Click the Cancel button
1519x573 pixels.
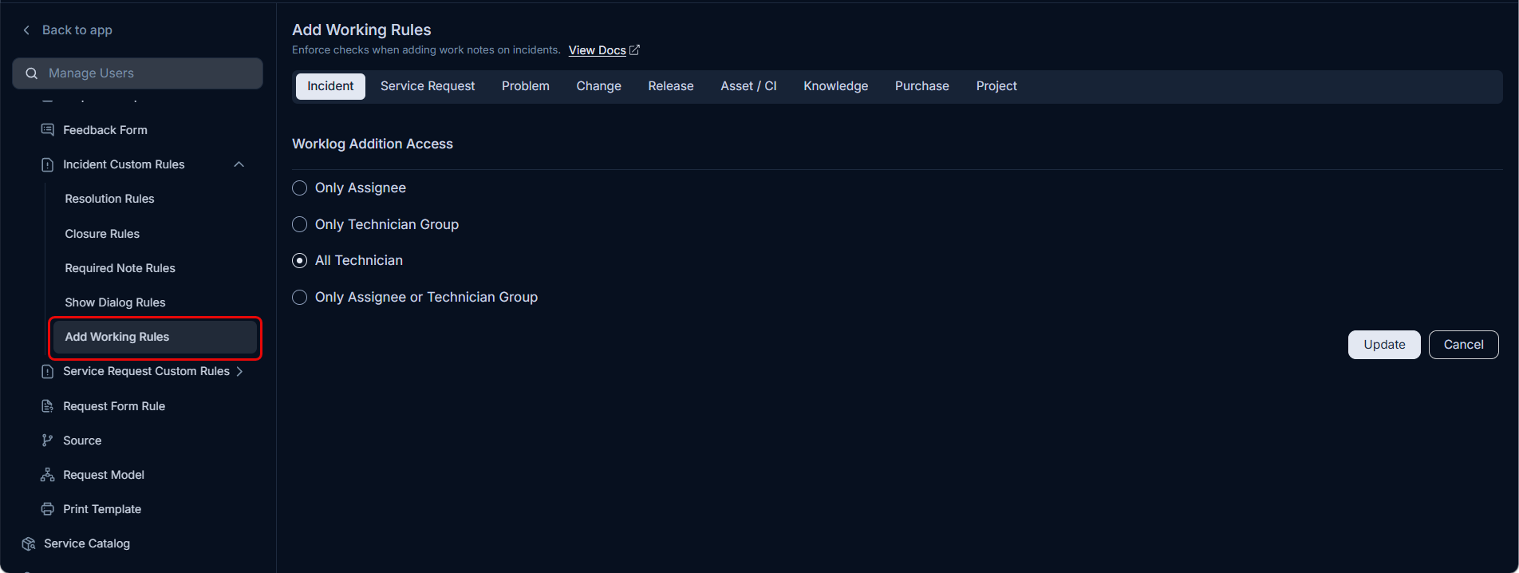tap(1464, 345)
